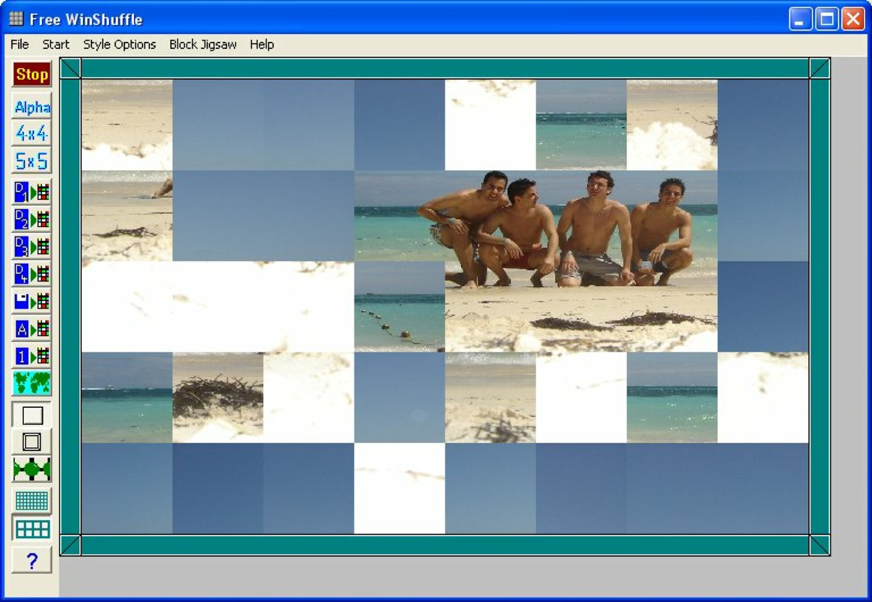872x602 pixels.
Task: Maximize the Free WinShuffle window
Action: click(x=826, y=19)
